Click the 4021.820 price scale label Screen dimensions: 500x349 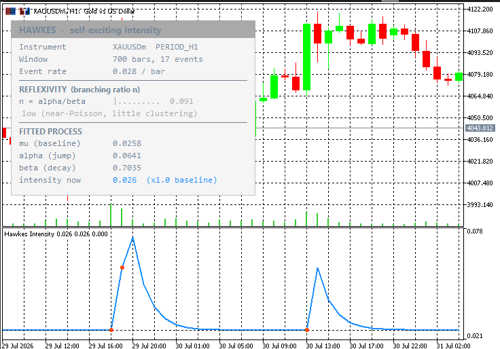point(480,162)
